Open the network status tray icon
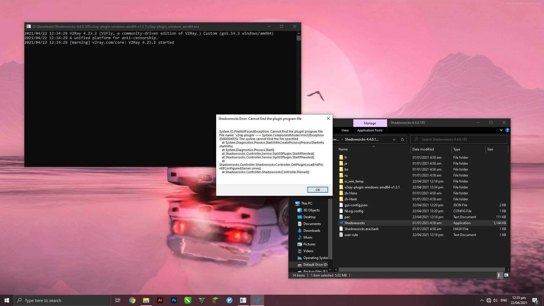The height and width of the screenshot is (306, 544). 489,300
